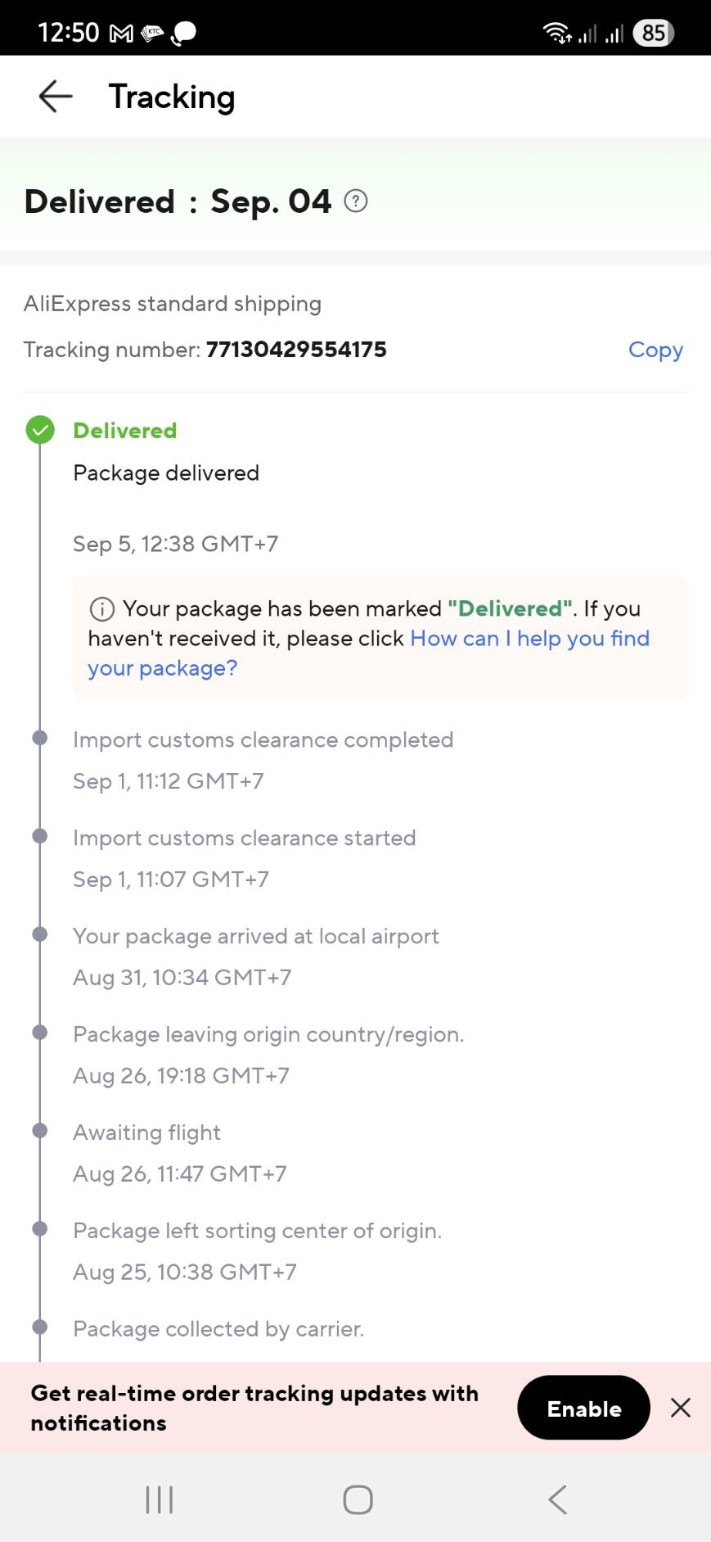The height and width of the screenshot is (1542, 711).
Task: Tap the "Package leaving origin country/region" entry
Action: click(268, 1035)
